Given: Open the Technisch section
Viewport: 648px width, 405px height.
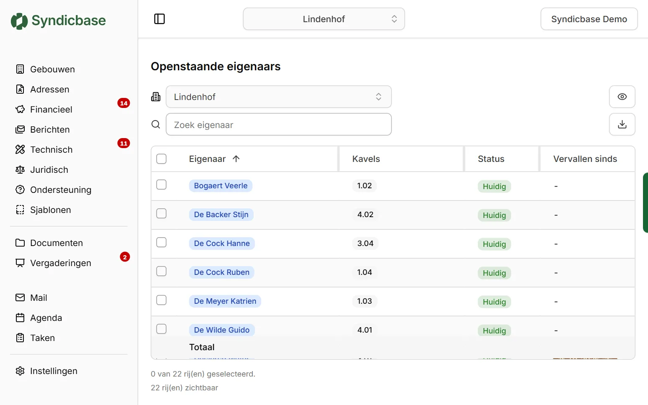Looking at the screenshot, I should (51, 149).
